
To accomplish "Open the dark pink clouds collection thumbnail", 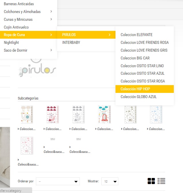I will pyautogui.click(x=53, y=114).
